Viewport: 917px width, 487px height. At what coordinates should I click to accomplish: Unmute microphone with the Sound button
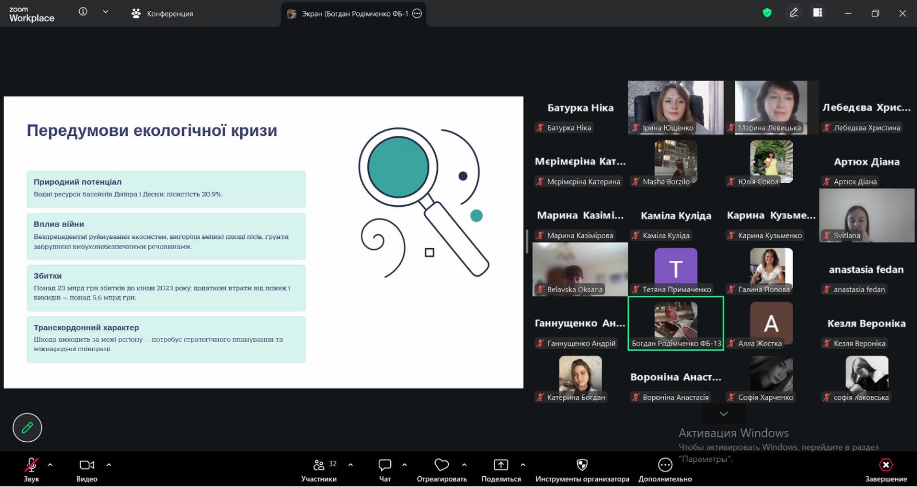point(32,465)
